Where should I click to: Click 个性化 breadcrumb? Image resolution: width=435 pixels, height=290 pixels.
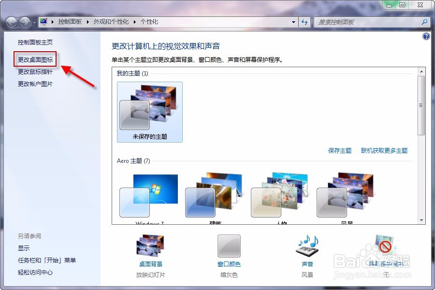click(149, 22)
